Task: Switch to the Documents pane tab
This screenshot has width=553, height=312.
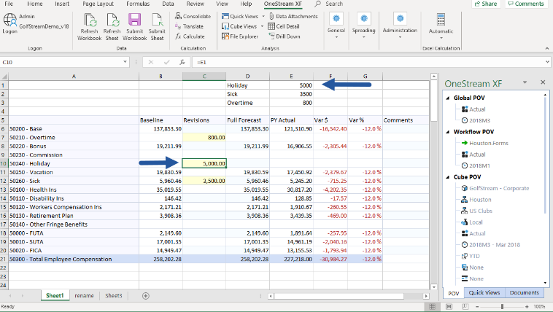Action: pos(525,292)
